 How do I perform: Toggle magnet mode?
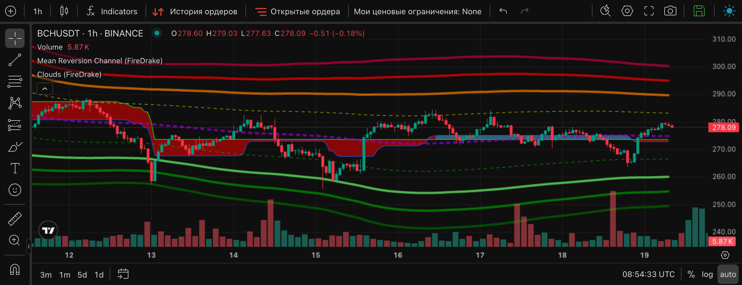(15, 270)
